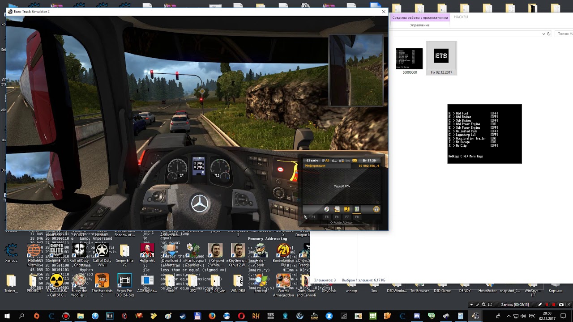Image resolution: width=573 pixels, height=322 pixels.
Task: Open the volume control in system tray
Action: click(523, 316)
